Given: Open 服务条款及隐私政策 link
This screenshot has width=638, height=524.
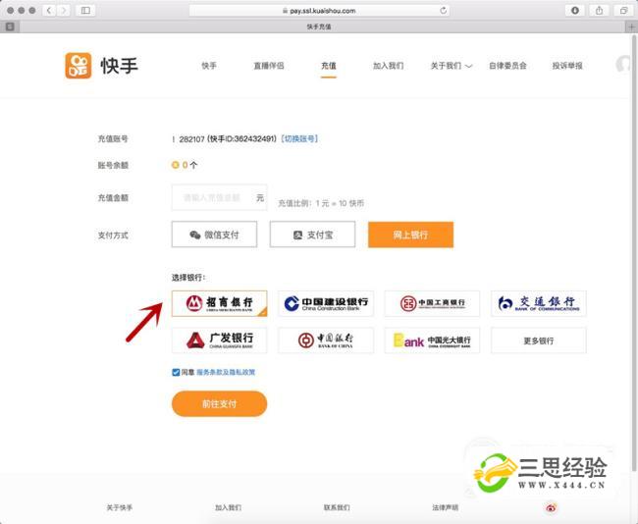Looking at the screenshot, I should coord(226,372).
